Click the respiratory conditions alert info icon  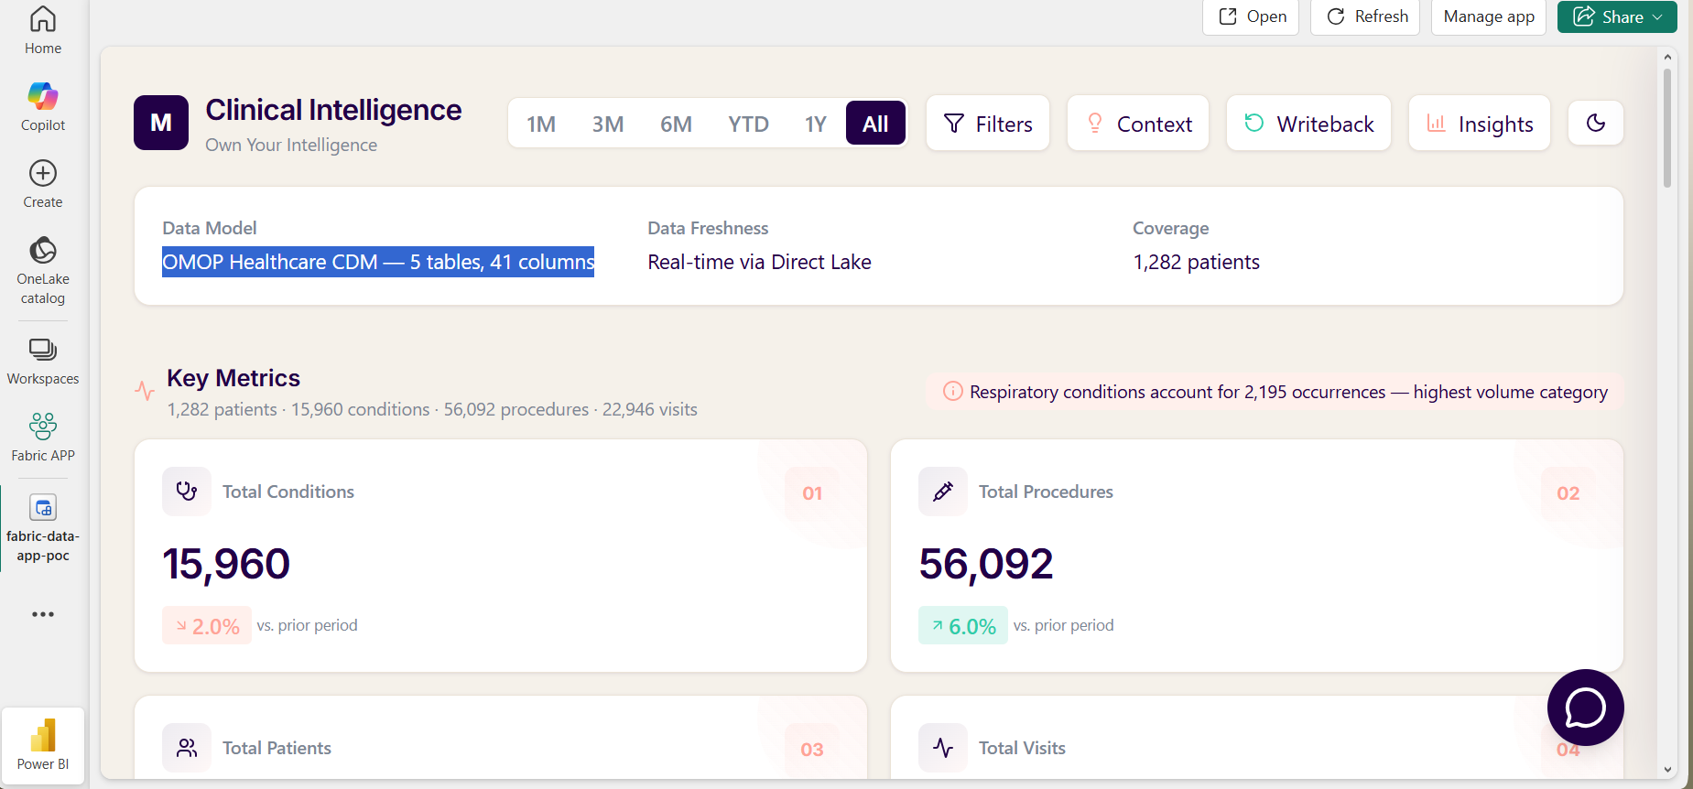953,392
